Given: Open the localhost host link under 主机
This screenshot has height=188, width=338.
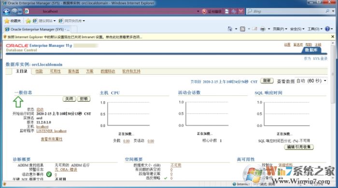Looking at the screenshot, I should 42,127.
